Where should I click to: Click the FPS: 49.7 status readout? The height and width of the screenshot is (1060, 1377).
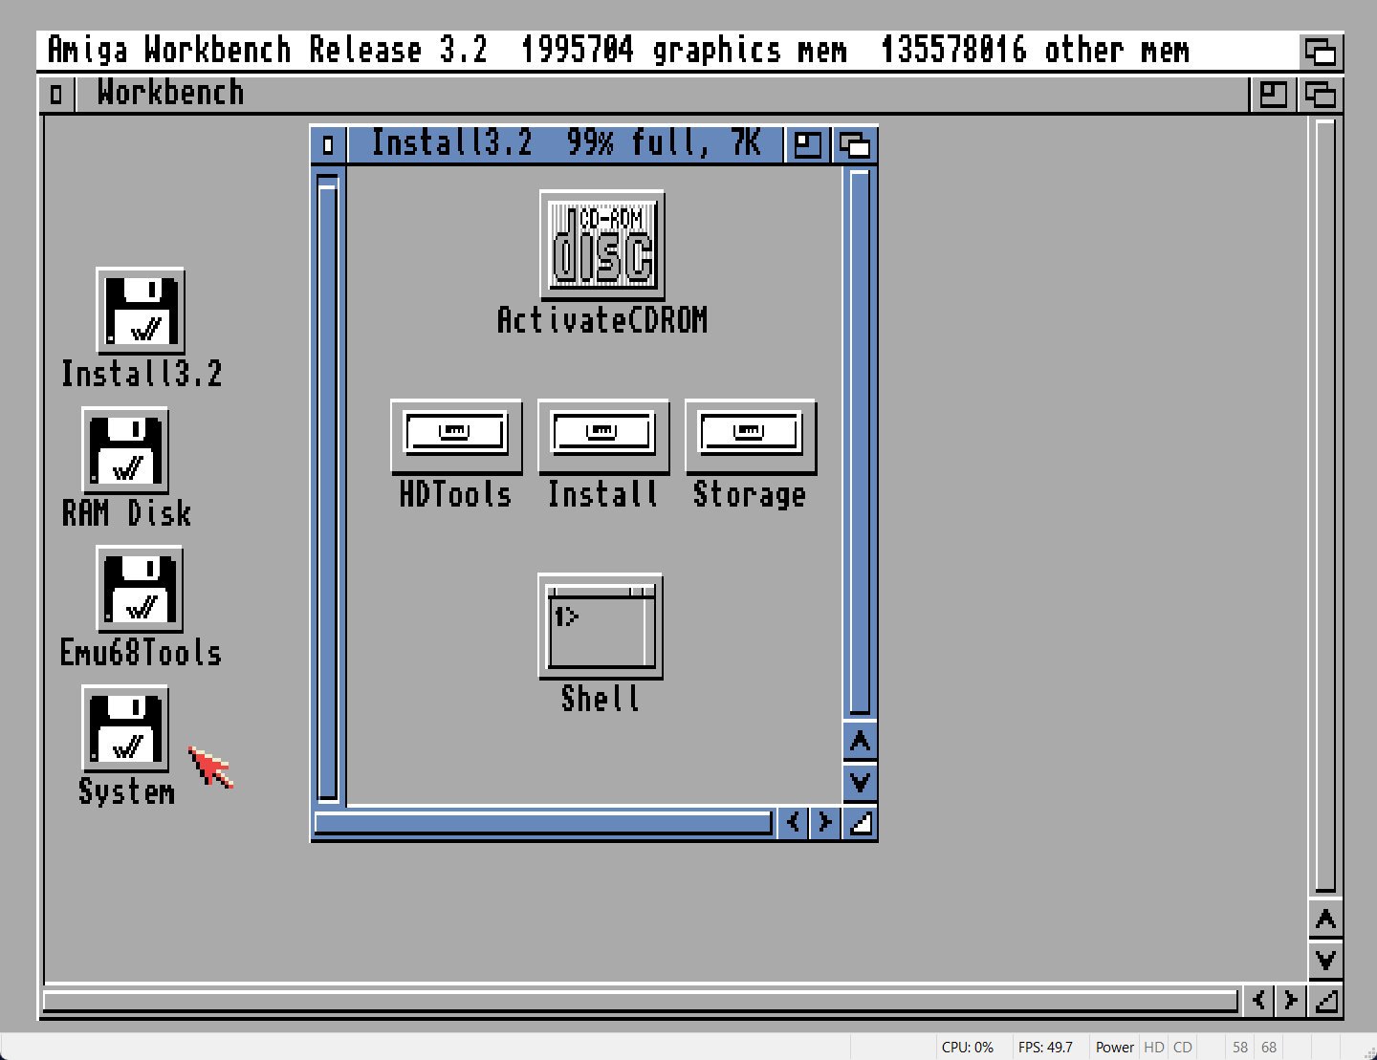(x=1045, y=1048)
